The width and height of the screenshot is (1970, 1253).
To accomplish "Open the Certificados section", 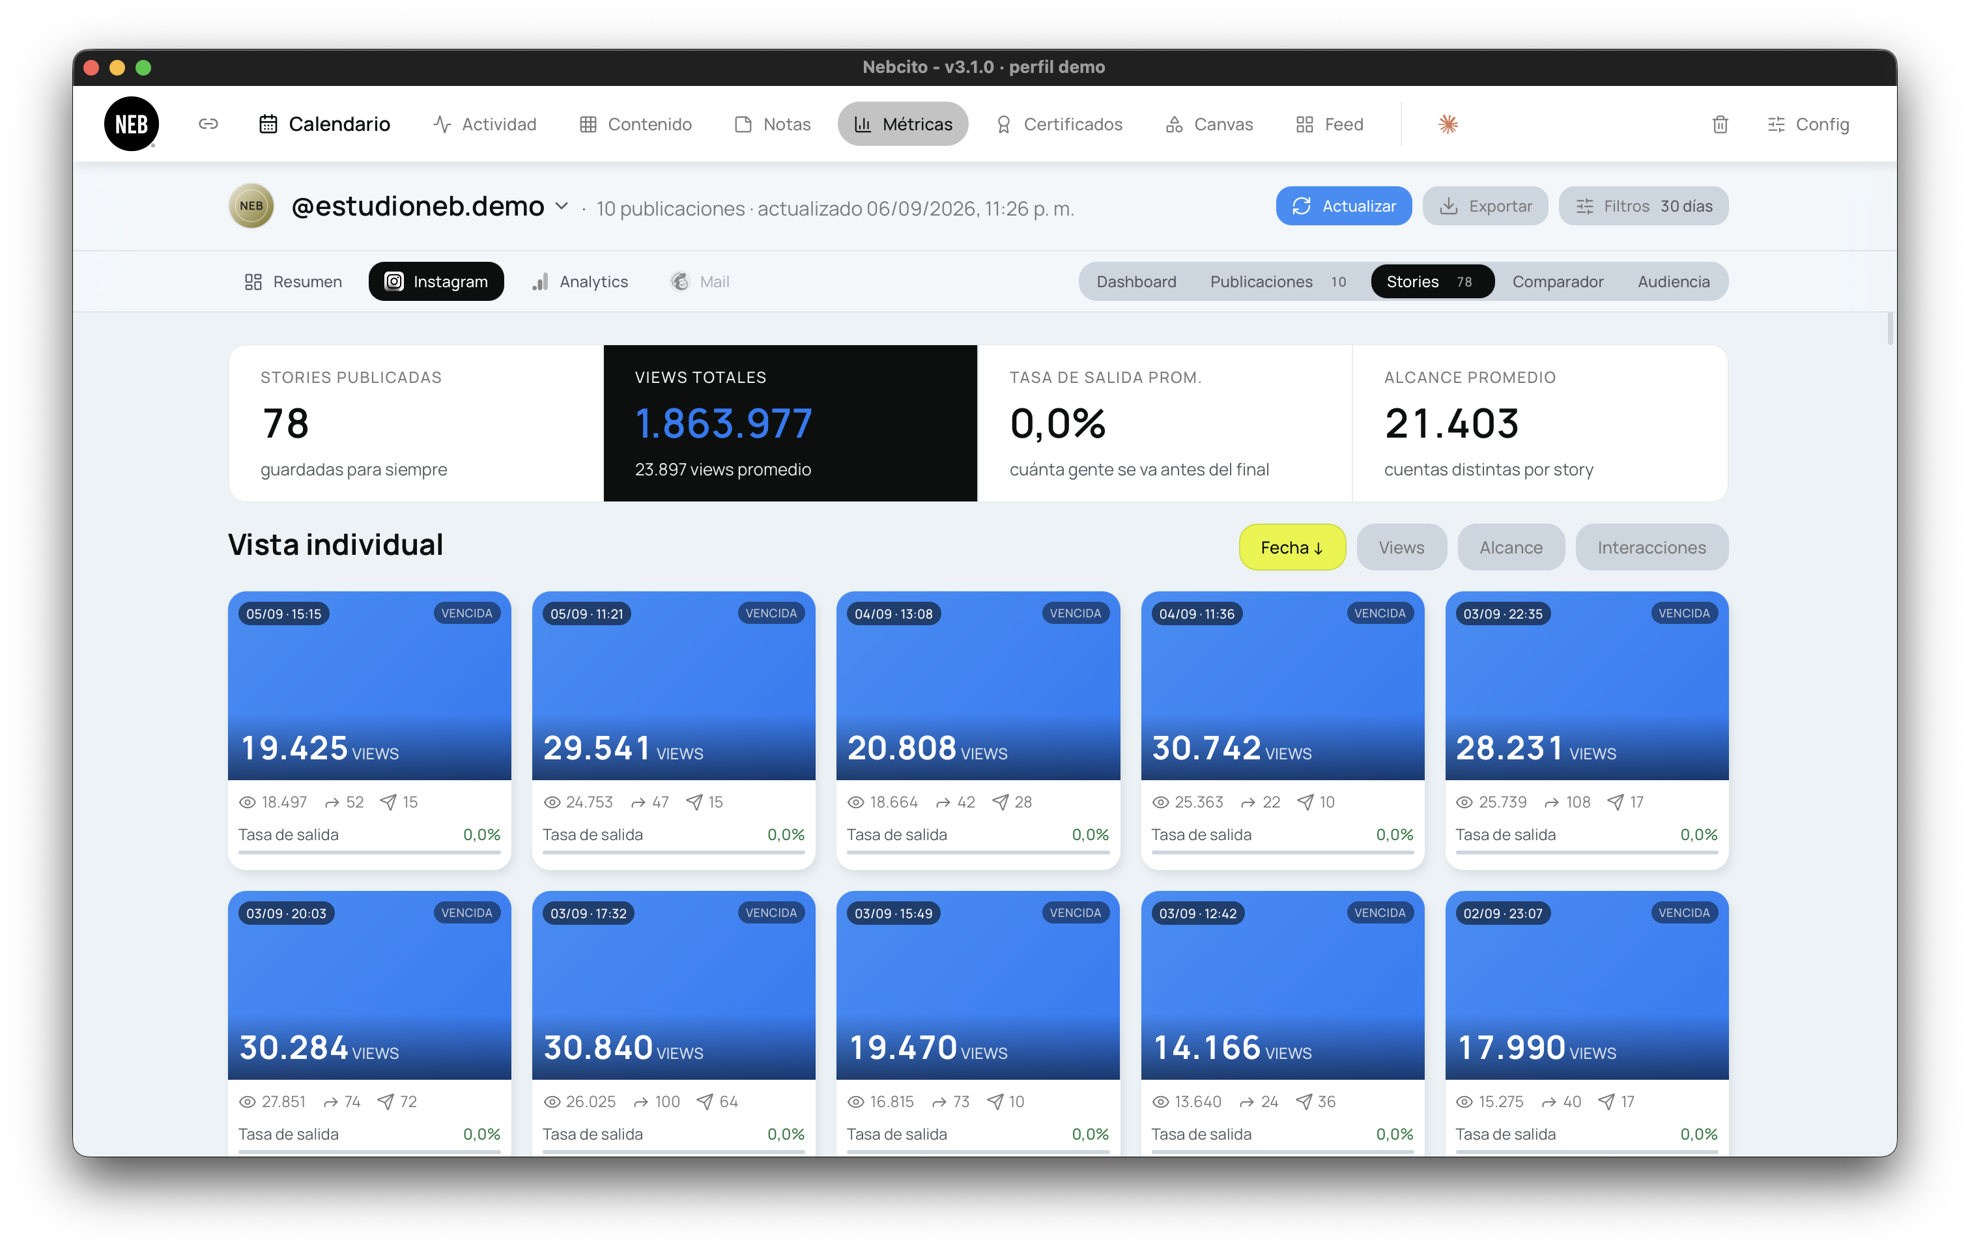I will point(1059,124).
